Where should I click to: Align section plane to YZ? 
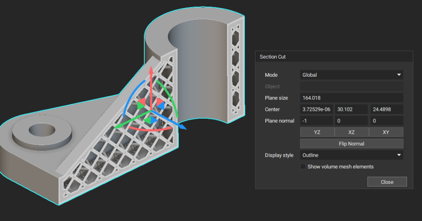coord(317,132)
